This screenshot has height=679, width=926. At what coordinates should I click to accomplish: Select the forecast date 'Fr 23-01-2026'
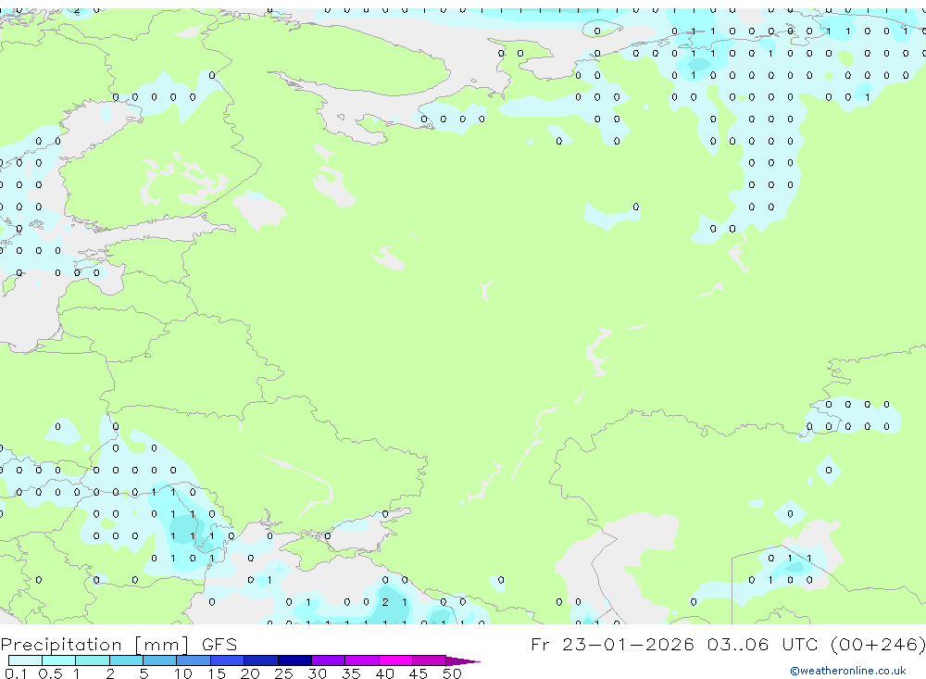click(x=612, y=644)
